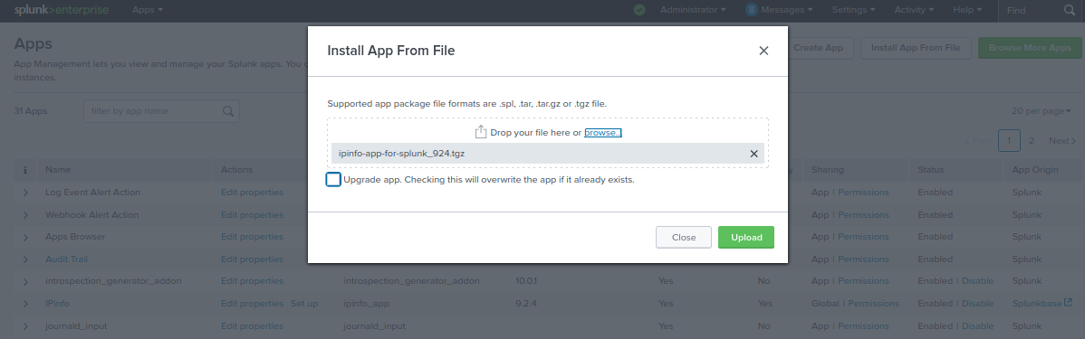
Task: Click the Next page link
Action: point(1062,140)
